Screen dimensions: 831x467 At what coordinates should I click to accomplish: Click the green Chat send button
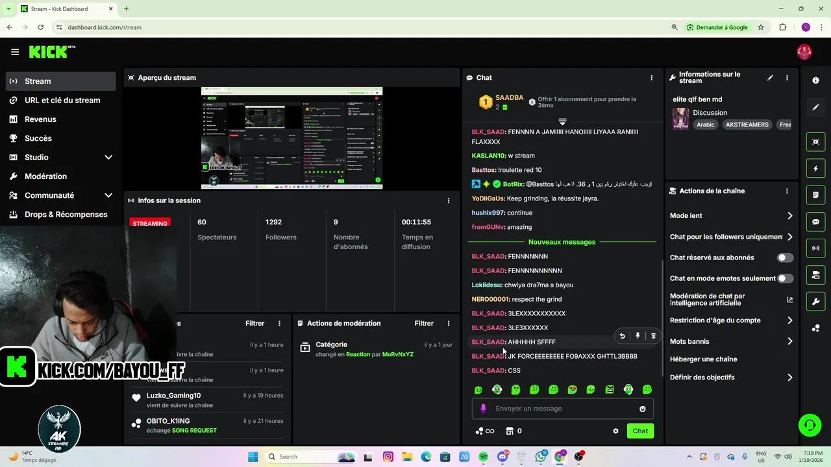(x=640, y=431)
